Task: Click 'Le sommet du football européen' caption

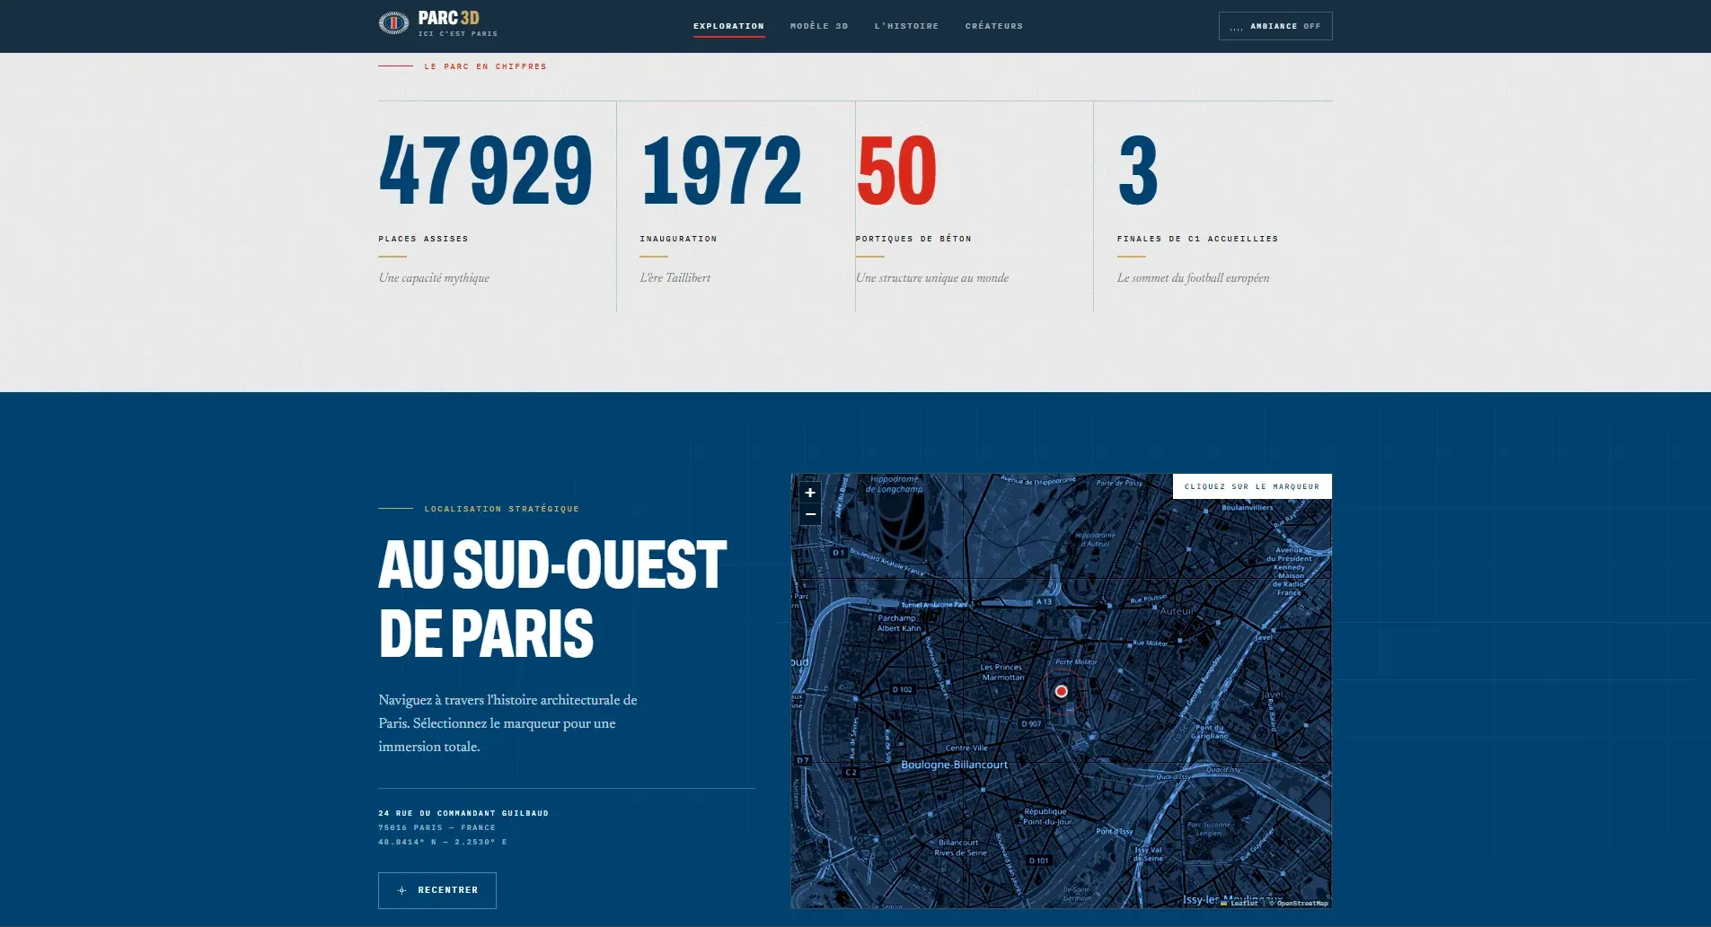Action: [x=1194, y=278]
